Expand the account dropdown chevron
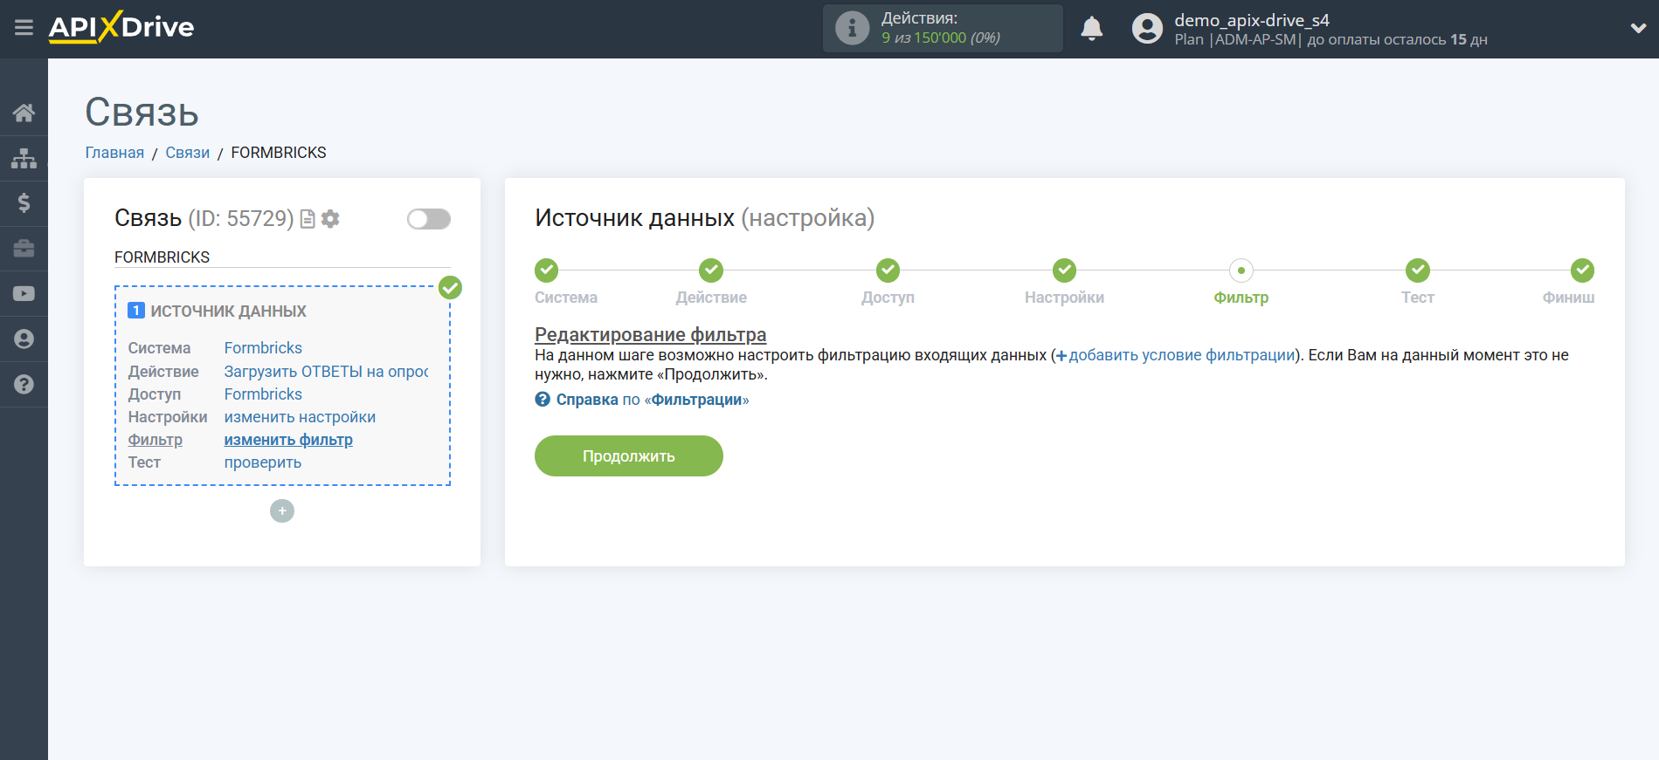This screenshot has height=760, width=1659. click(1638, 28)
